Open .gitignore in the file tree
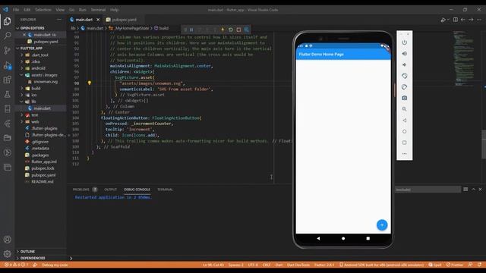 click(x=40, y=142)
